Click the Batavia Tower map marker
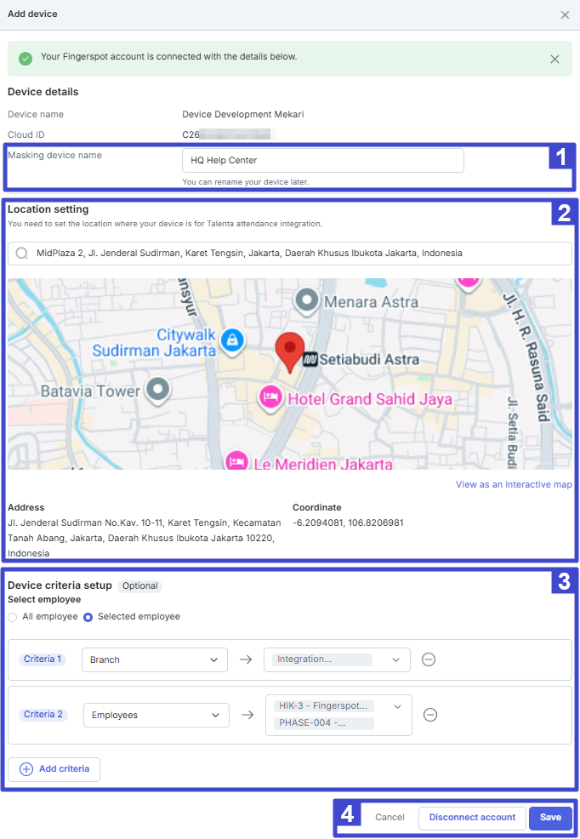 (x=157, y=391)
